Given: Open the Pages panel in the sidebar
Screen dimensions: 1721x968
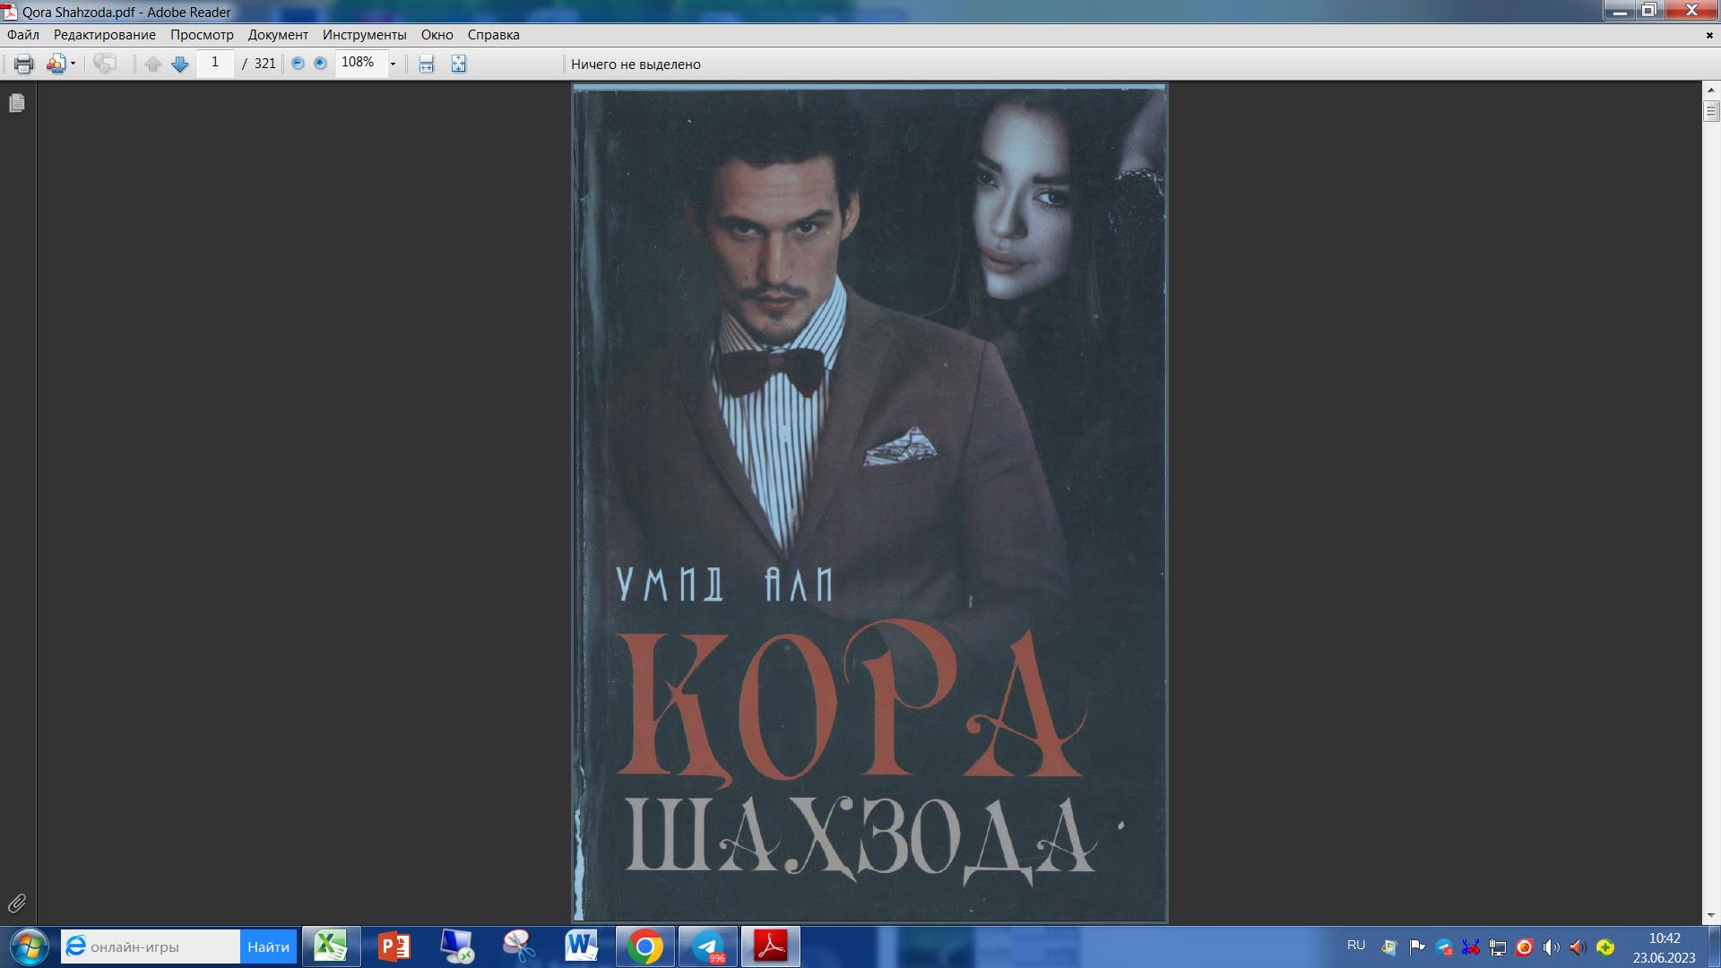Looking at the screenshot, I should click(16, 103).
